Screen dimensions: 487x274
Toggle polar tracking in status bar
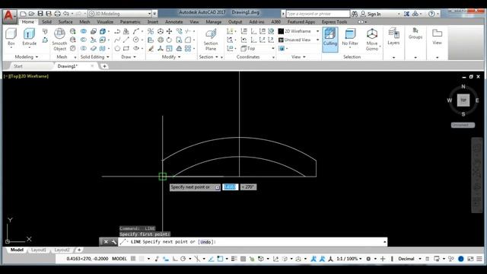point(183,259)
